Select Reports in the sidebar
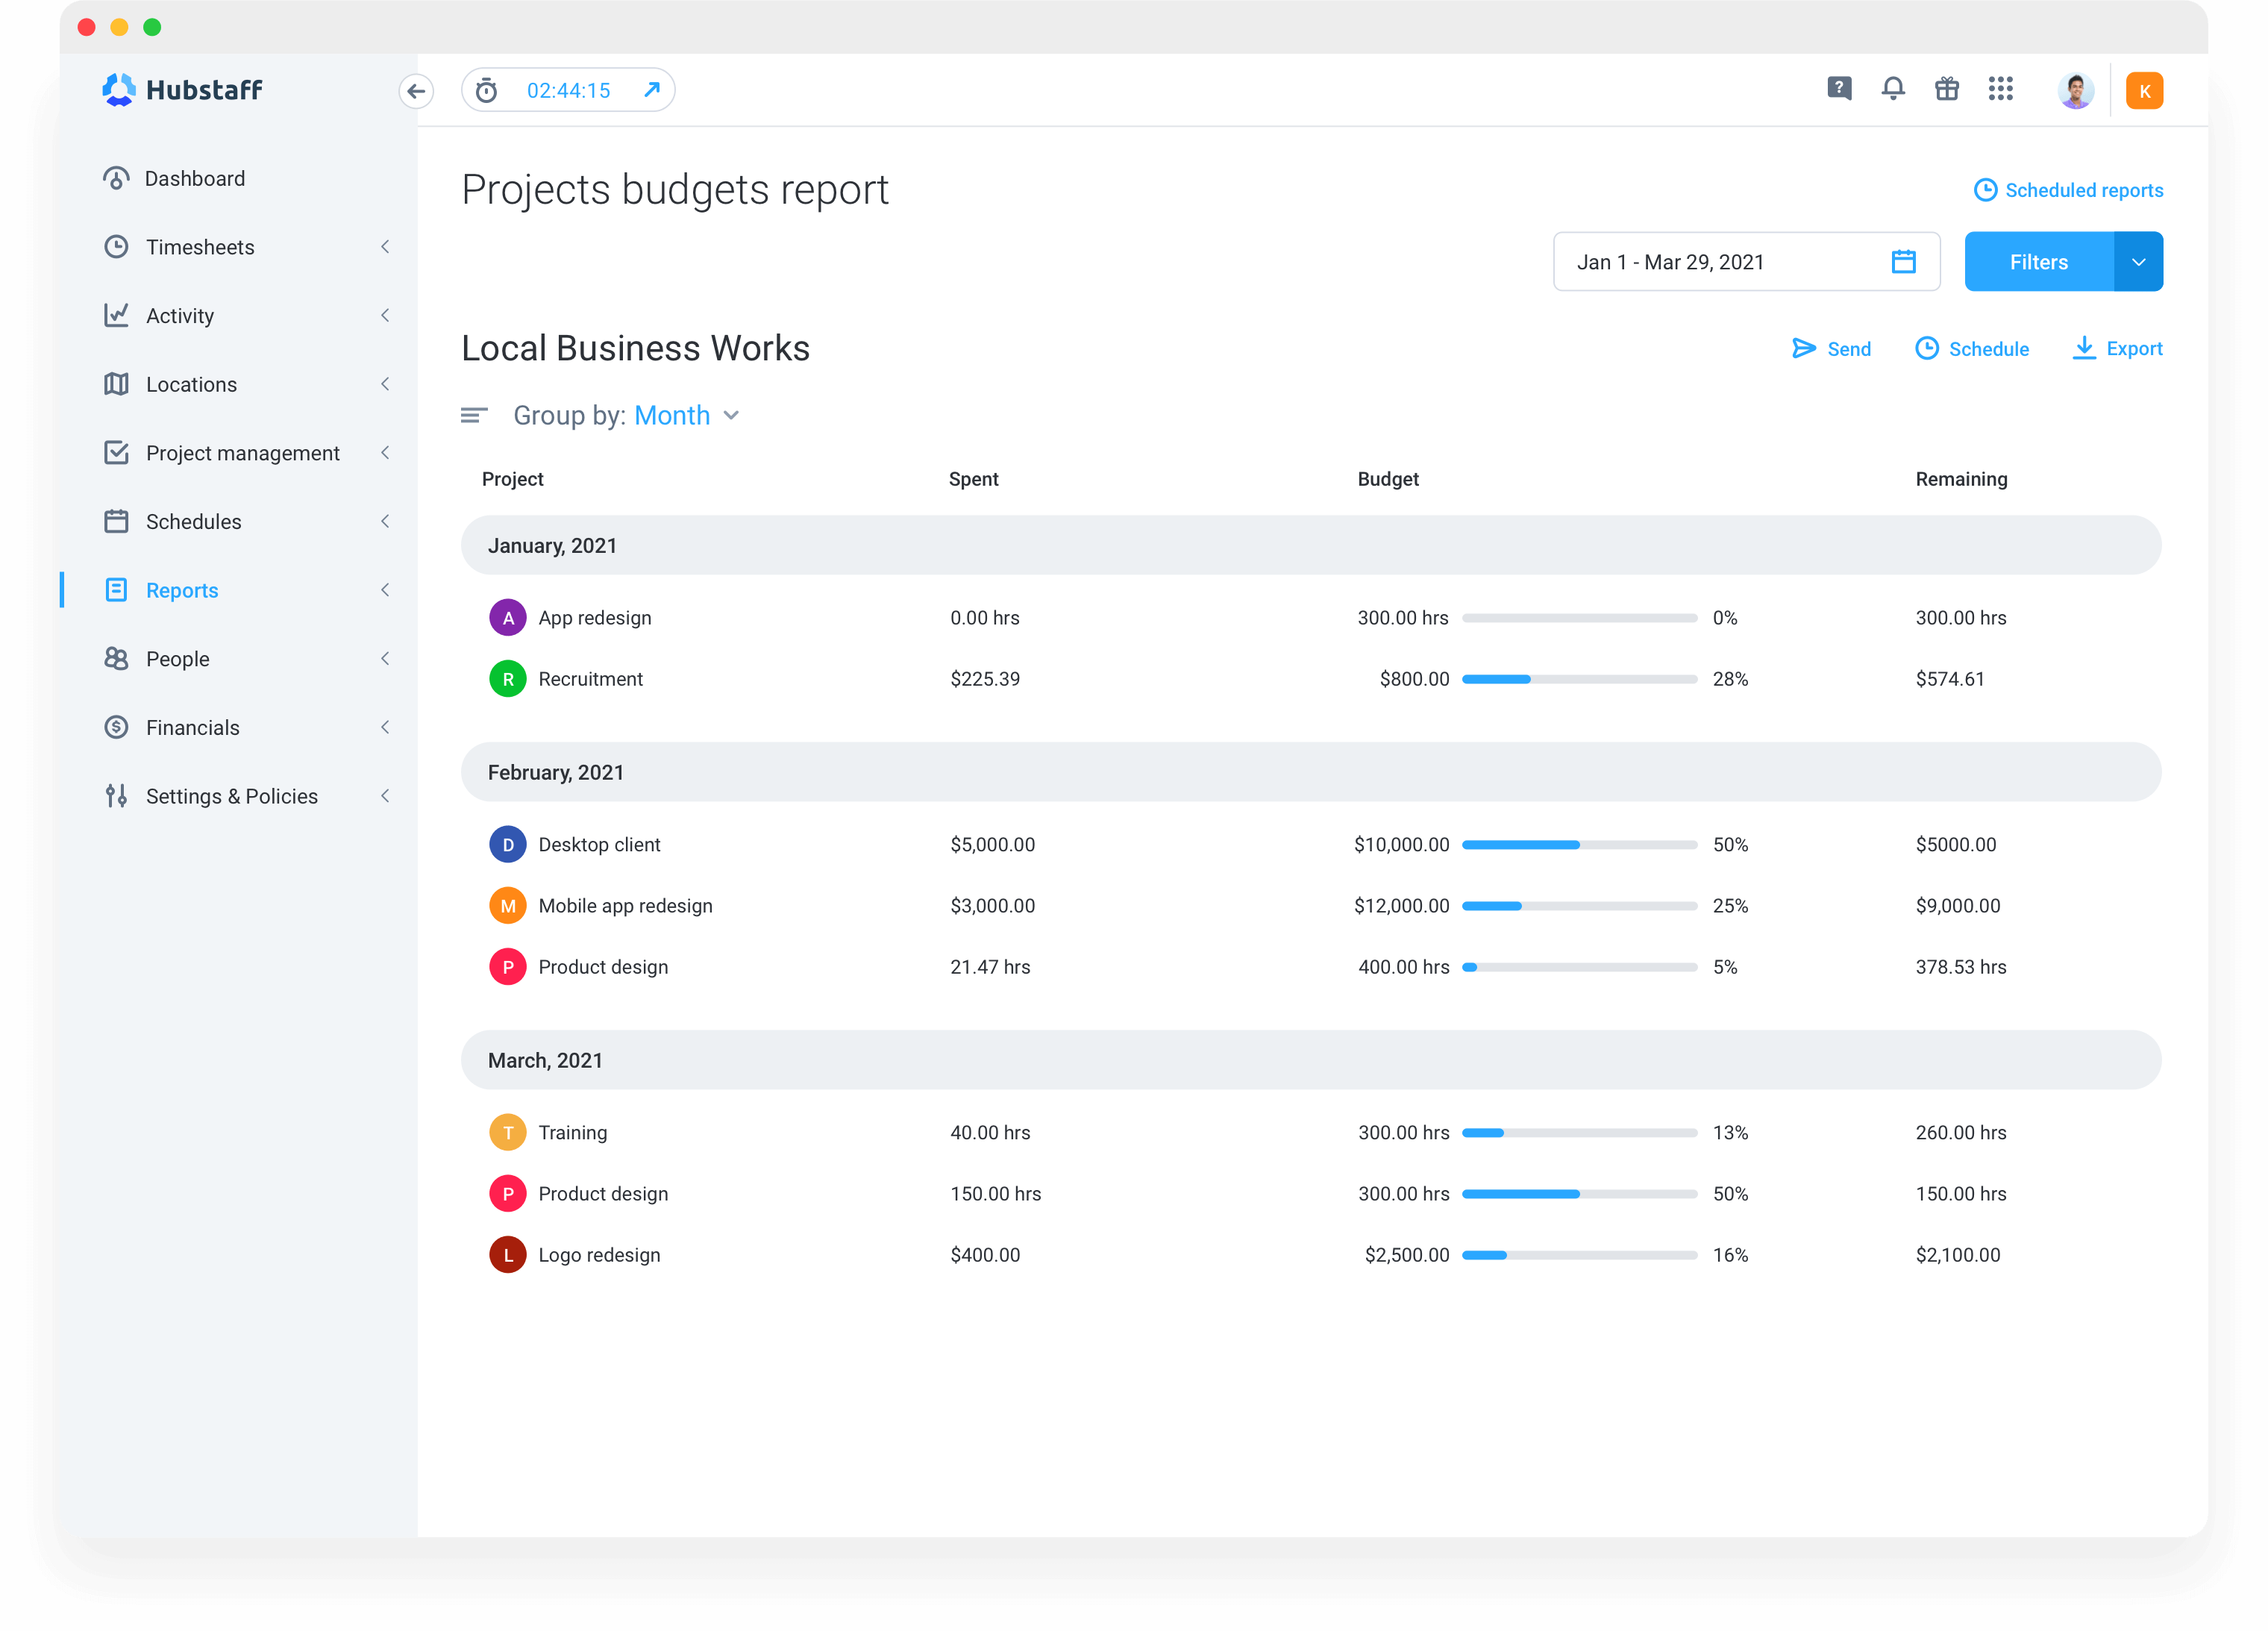The image size is (2268, 1631). click(x=182, y=590)
